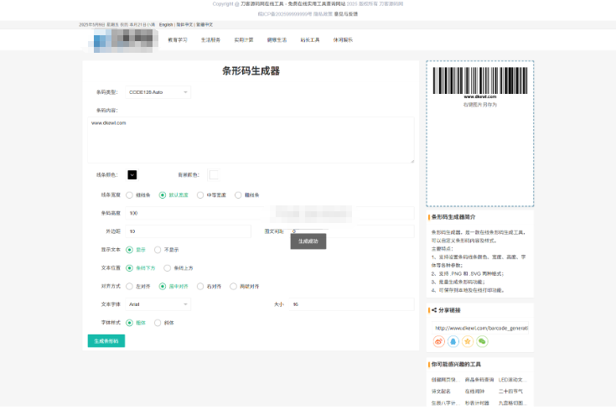
Task: Open the CODE128 Auto barcode type dropdown
Action: click(x=158, y=92)
